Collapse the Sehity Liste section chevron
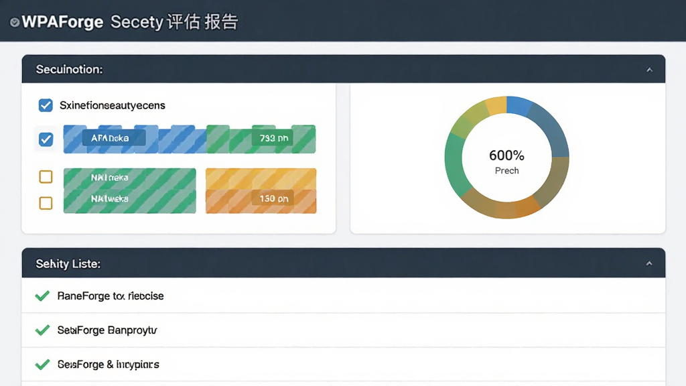The height and width of the screenshot is (386, 686). coord(649,263)
